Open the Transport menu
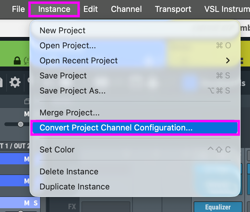Screen dimensions: 250x212 [x=173, y=9]
